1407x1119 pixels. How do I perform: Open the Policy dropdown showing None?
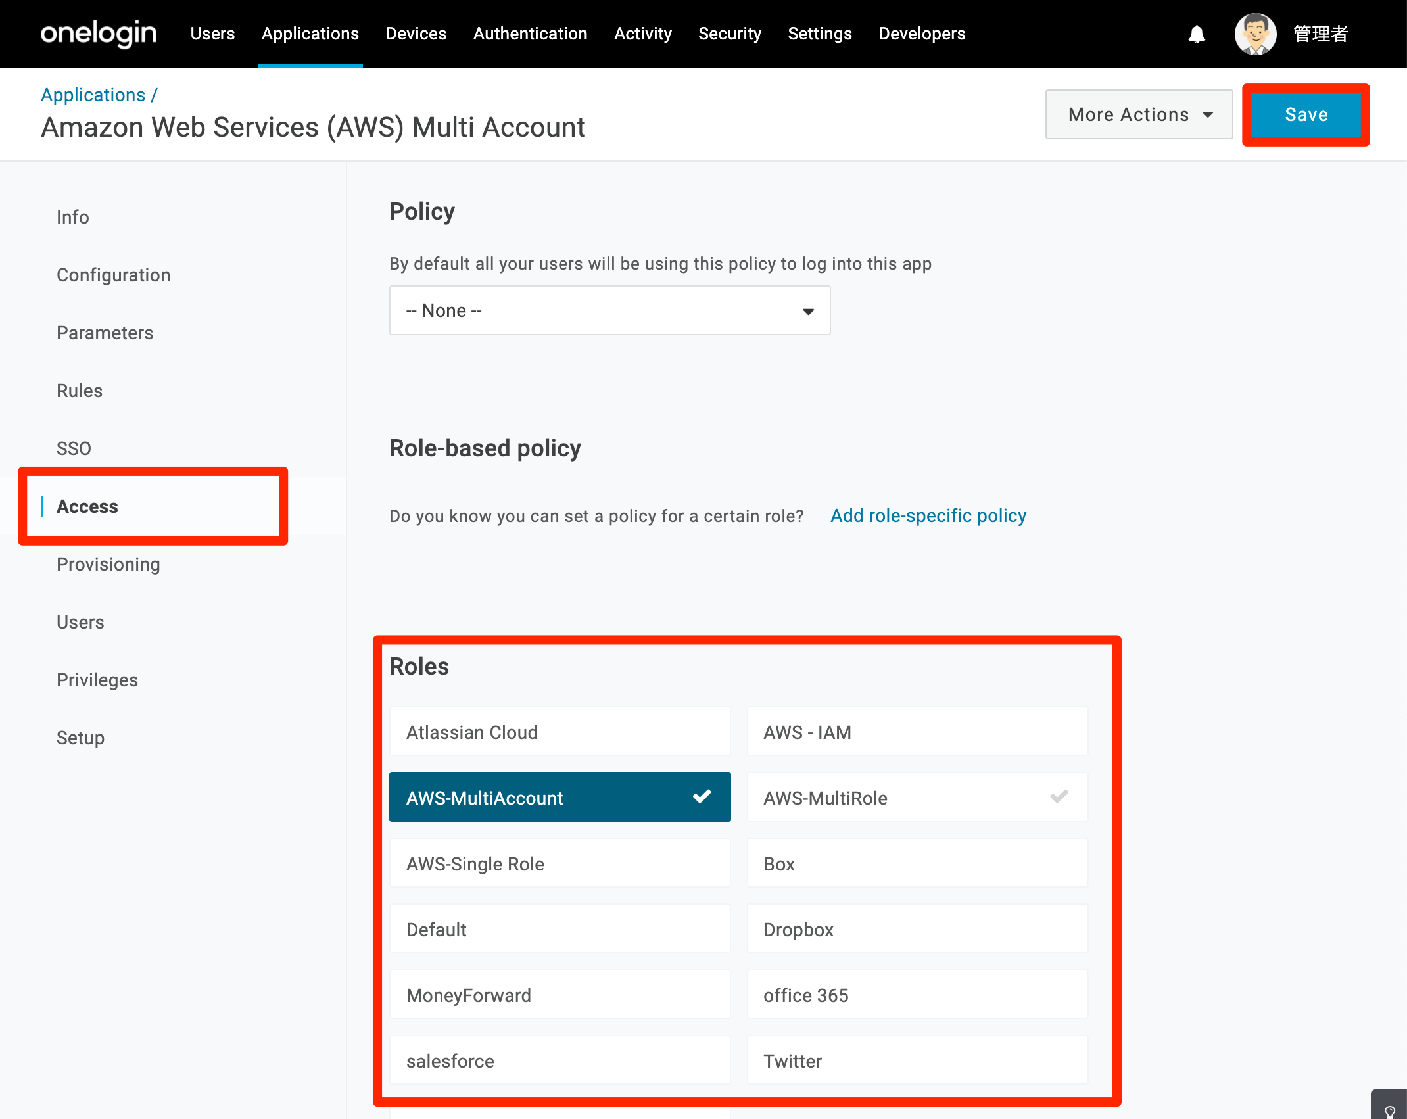[x=609, y=310]
